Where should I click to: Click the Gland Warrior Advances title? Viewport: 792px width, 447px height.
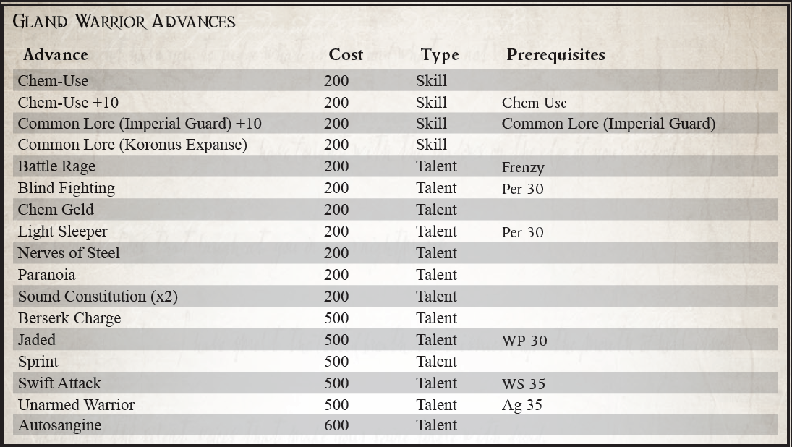tap(124, 21)
